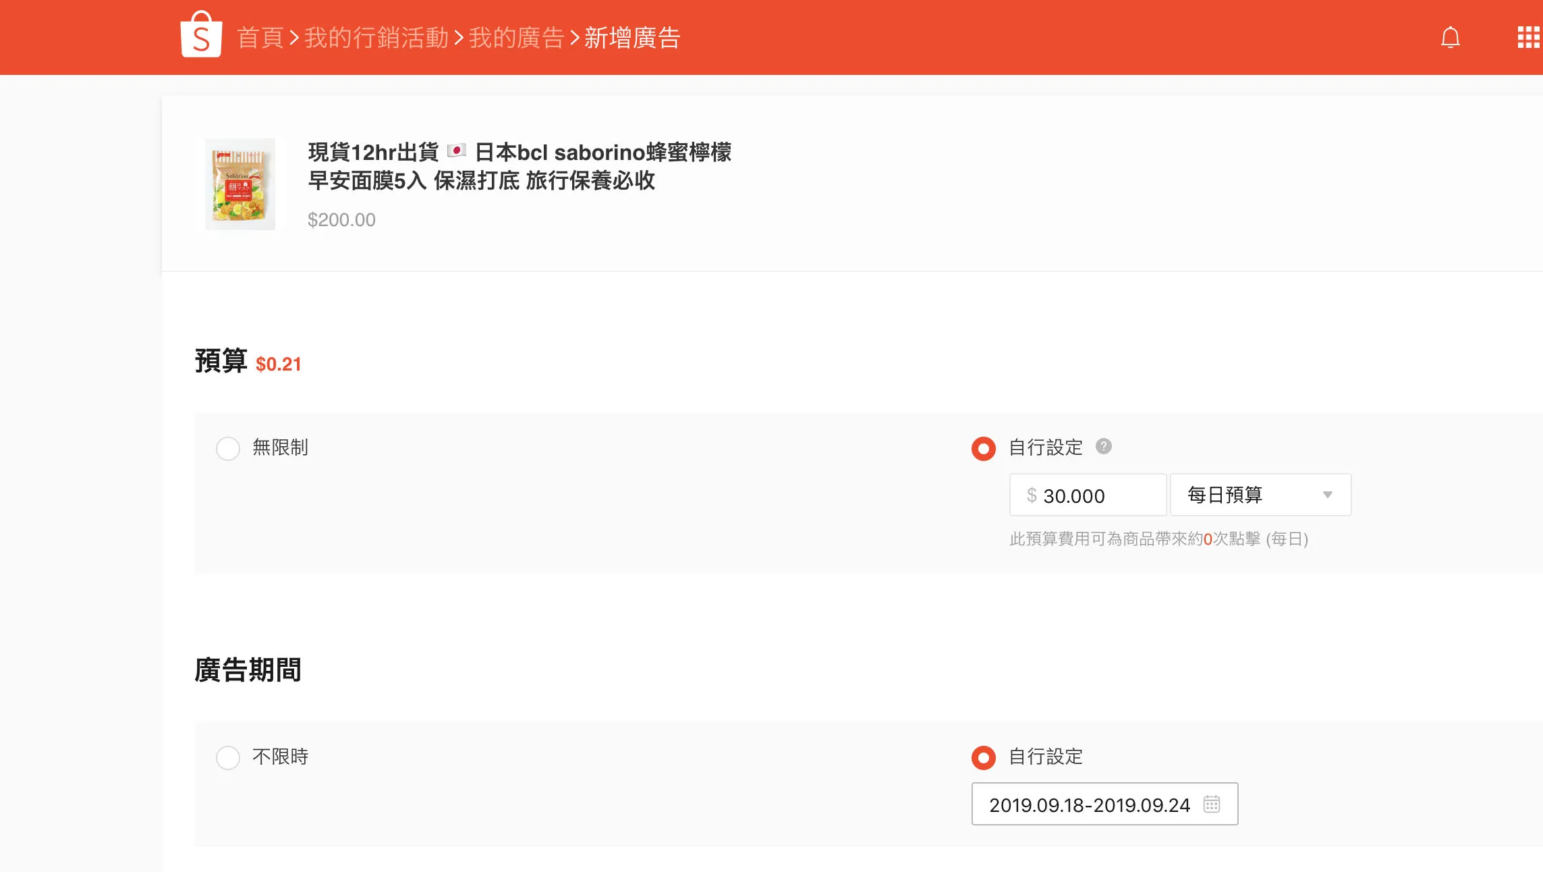Click the 無限制 label text
Screen dimensions: 1543x872
click(x=280, y=447)
